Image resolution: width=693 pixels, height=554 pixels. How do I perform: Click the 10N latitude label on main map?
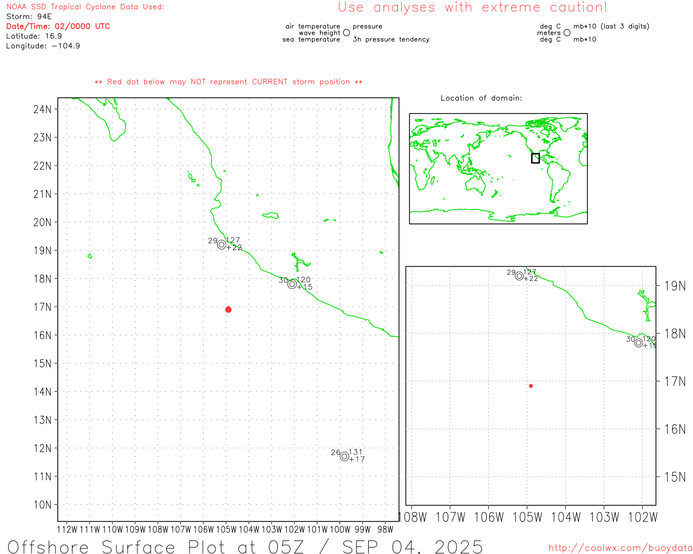pos(42,505)
